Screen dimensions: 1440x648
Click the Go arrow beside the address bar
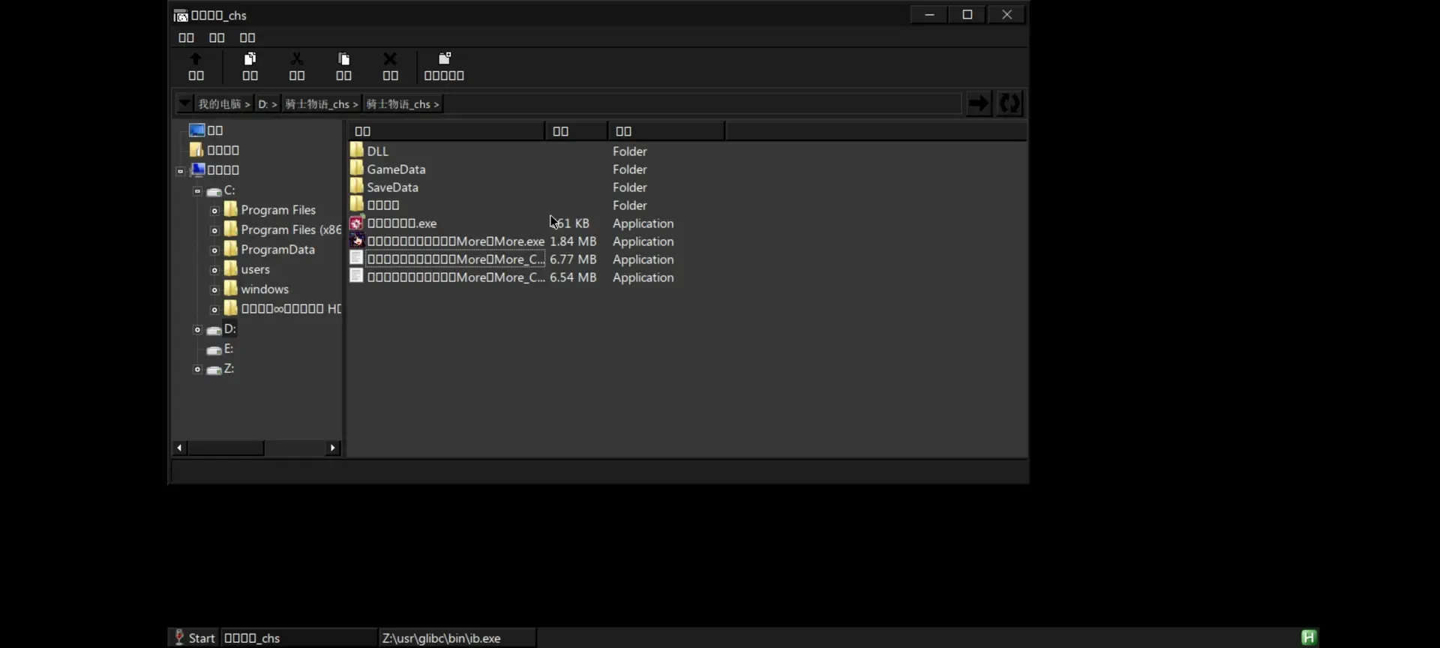click(x=978, y=103)
